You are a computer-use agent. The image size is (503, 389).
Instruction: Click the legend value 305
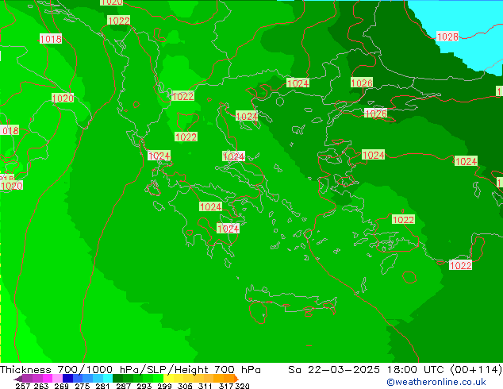tap(185, 386)
